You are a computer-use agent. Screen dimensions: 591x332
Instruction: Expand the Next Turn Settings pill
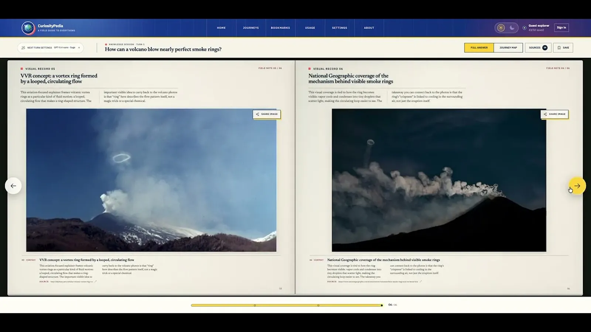51,48
